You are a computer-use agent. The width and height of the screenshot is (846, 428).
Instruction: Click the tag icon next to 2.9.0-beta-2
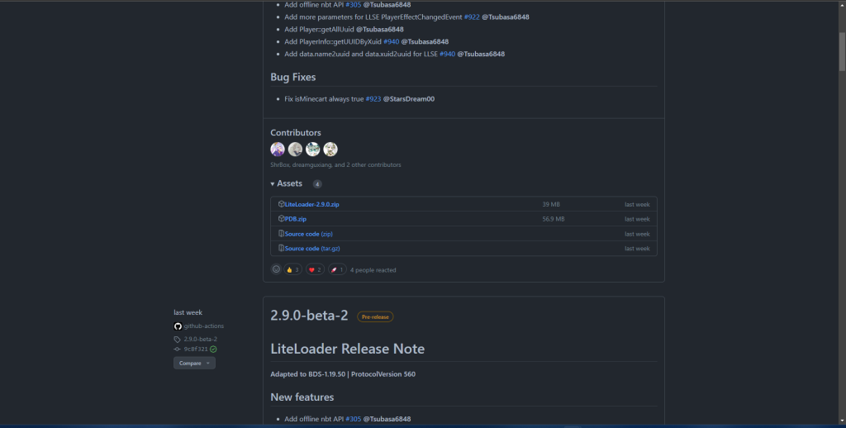point(177,340)
